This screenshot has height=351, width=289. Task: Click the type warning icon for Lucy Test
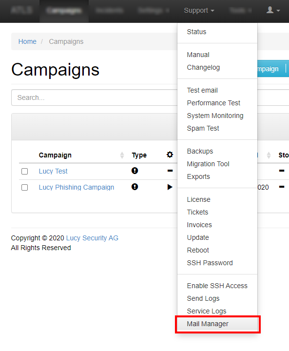click(135, 171)
